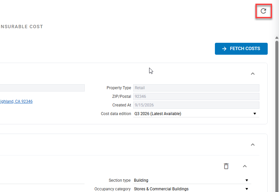The height and width of the screenshot is (192, 279).
Task: Click the vertical scrollbar thumb
Action: [x=277, y=115]
